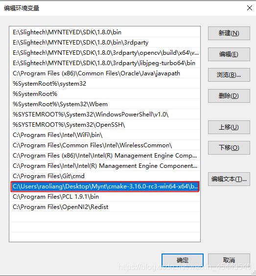Select E:\Slightech\MYNTEYED\SDK\1.8.0\bin entry

coord(105,32)
